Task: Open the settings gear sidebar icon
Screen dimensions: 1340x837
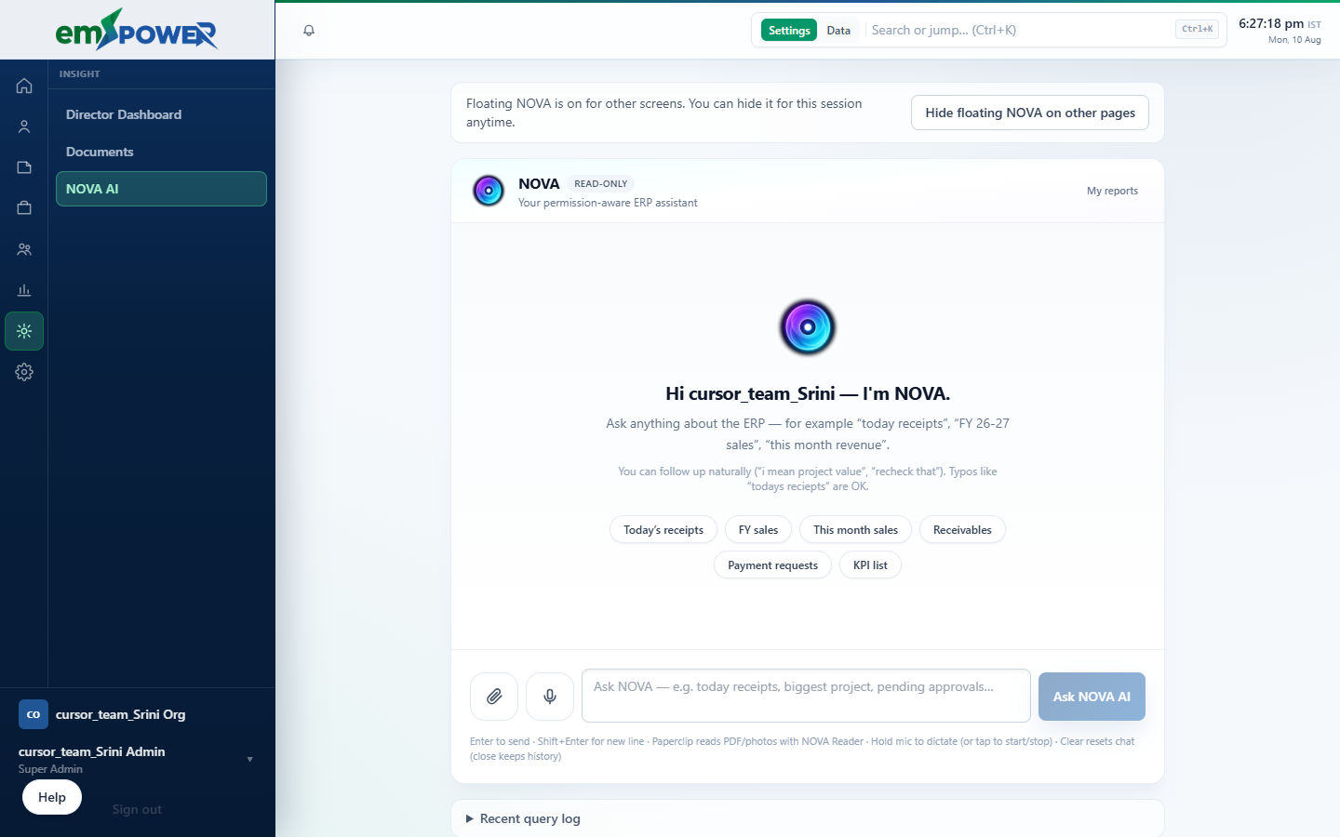Action: click(24, 372)
